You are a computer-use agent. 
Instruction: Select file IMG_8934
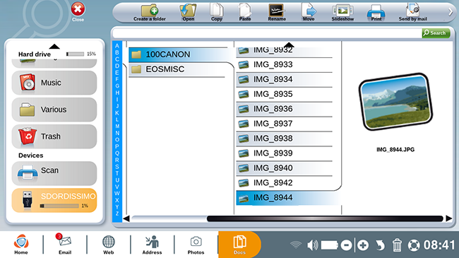point(285,79)
